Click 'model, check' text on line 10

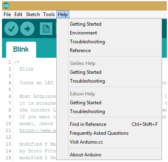tap(36, 124)
